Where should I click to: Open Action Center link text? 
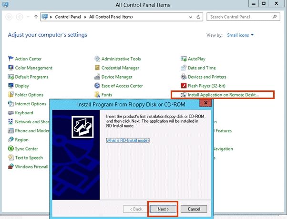29,59
